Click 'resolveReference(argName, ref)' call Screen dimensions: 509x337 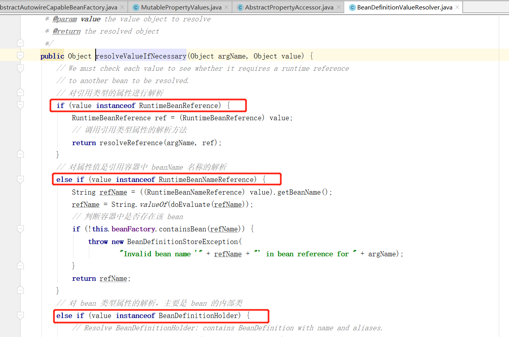[159, 143]
